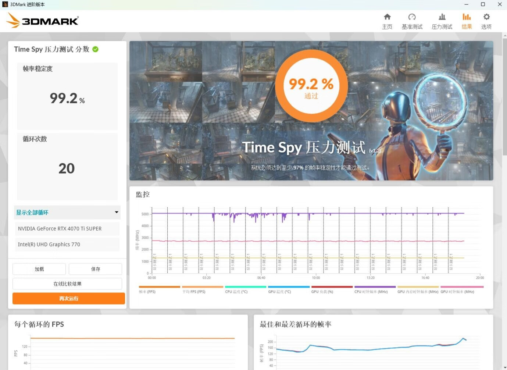Click the 基准测试 benchmark gauge icon
Screen dimensions: 507x370
(412, 17)
